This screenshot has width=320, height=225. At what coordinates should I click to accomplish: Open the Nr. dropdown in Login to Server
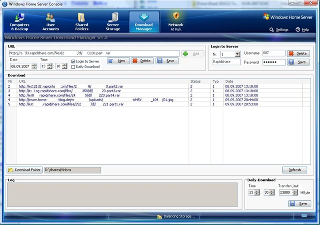pos(237,54)
